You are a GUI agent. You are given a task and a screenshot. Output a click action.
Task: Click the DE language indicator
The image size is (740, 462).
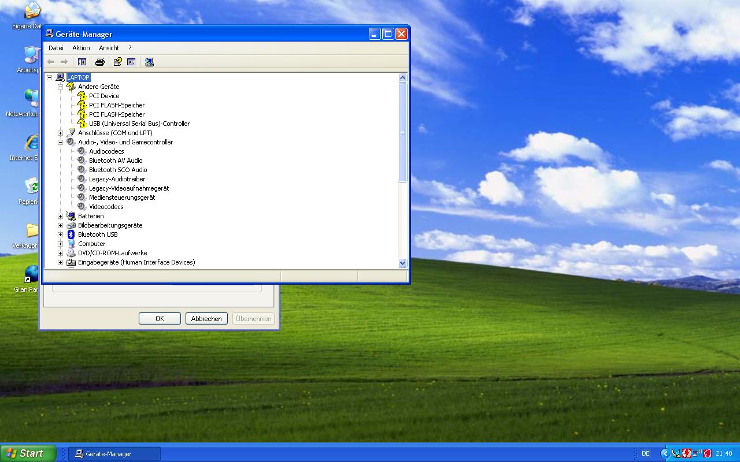(646, 453)
